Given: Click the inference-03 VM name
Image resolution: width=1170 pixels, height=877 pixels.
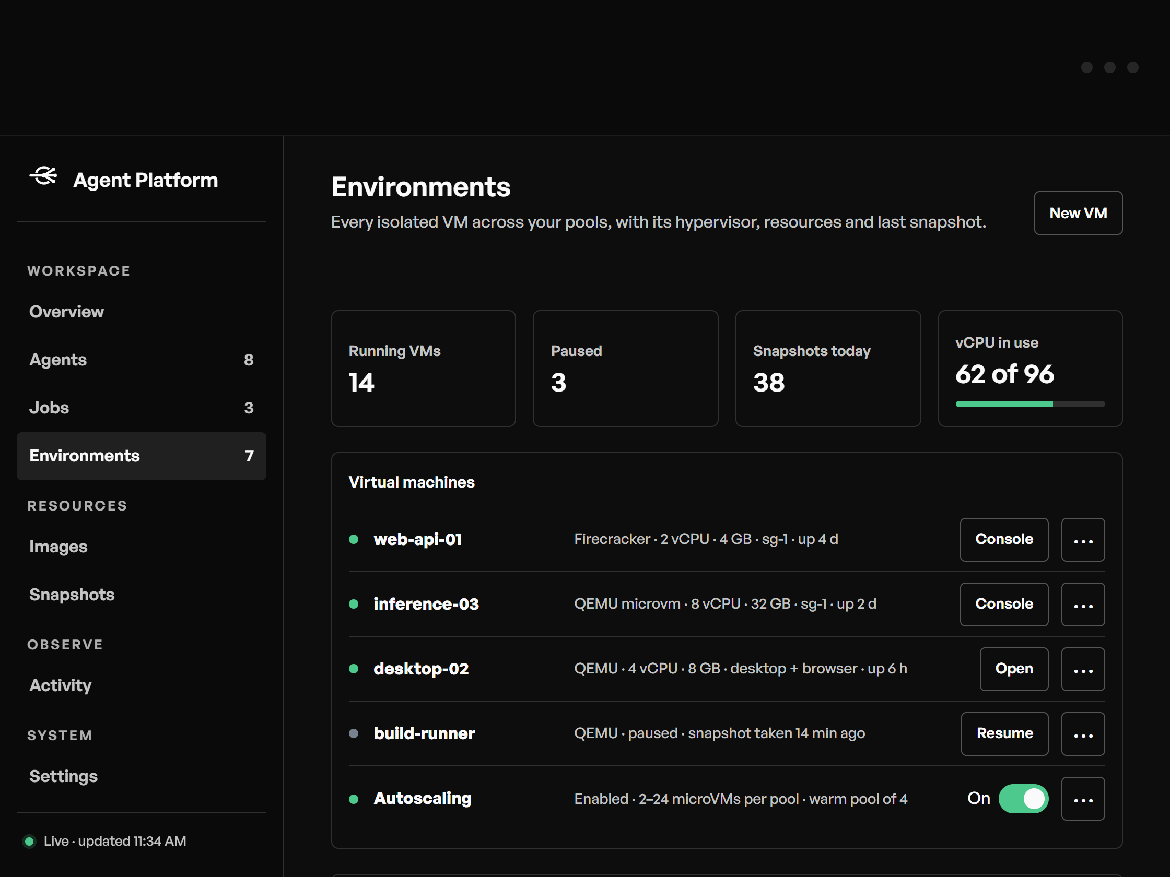Looking at the screenshot, I should point(426,604).
